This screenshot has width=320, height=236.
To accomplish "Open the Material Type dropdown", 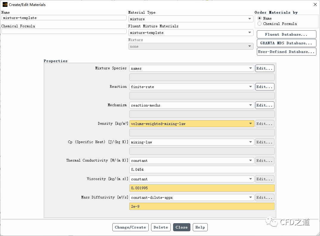I will coord(191,19).
